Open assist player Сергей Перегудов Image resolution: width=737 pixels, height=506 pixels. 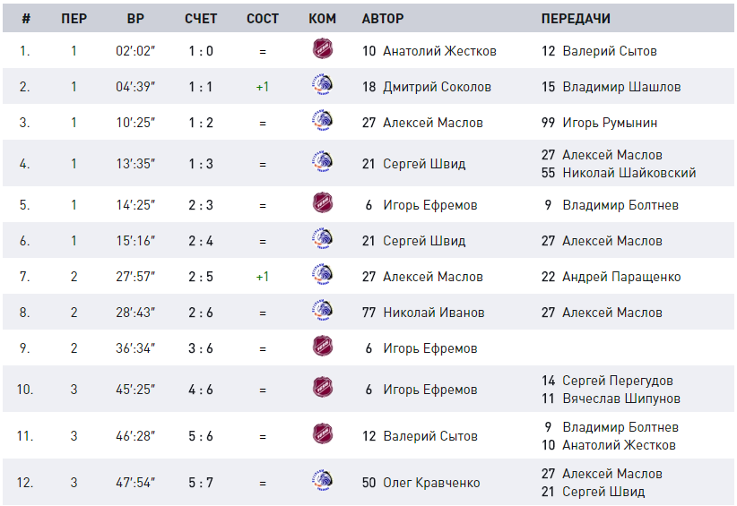[x=618, y=381]
